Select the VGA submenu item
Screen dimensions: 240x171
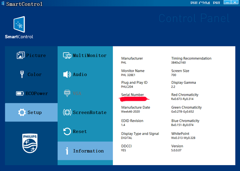(85, 93)
